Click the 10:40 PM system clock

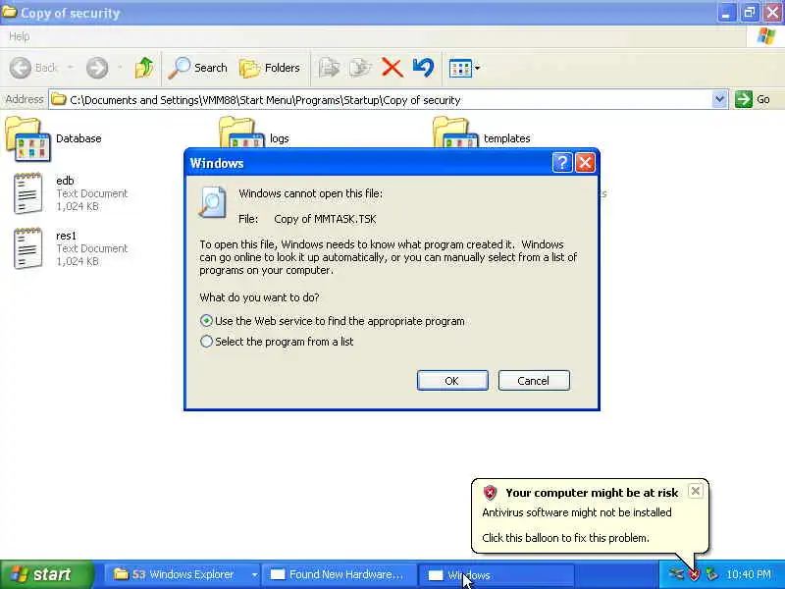coord(749,574)
